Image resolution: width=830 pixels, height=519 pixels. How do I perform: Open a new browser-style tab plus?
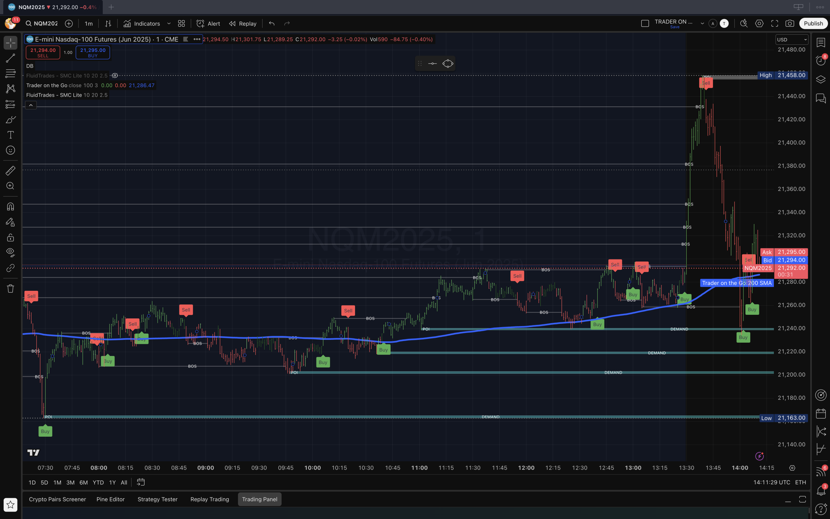click(111, 7)
